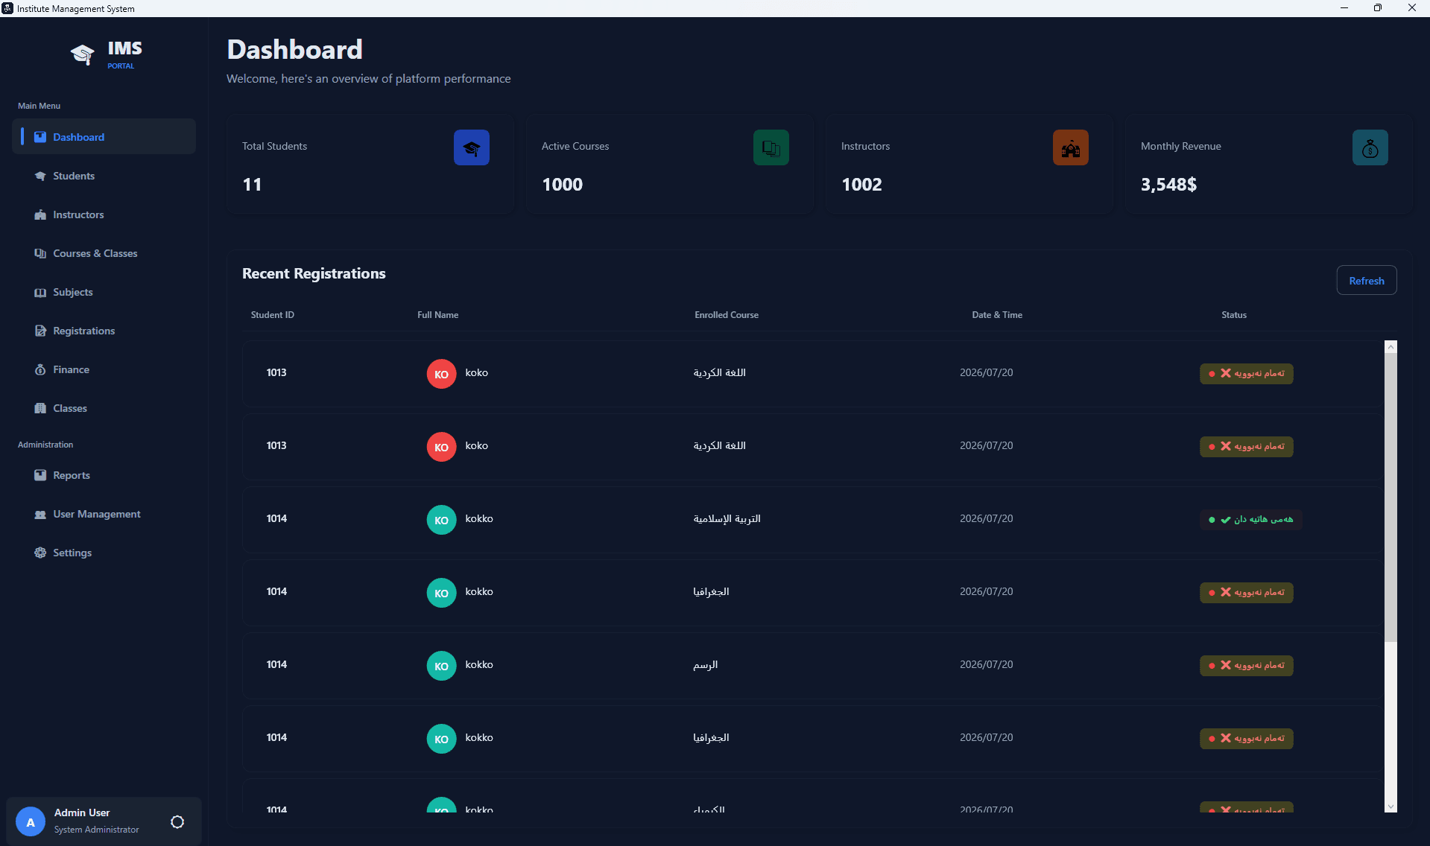This screenshot has height=846, width=1430.
Task: Open Settings in the sidebar
Action: (x=104, y=553)
